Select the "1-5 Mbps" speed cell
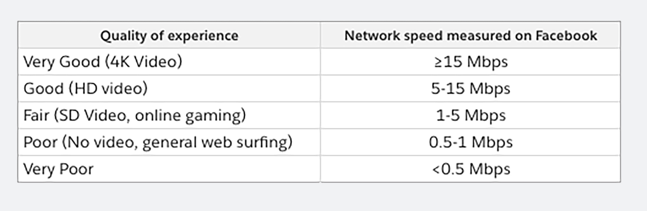647x211 pixels. [471, 115]
